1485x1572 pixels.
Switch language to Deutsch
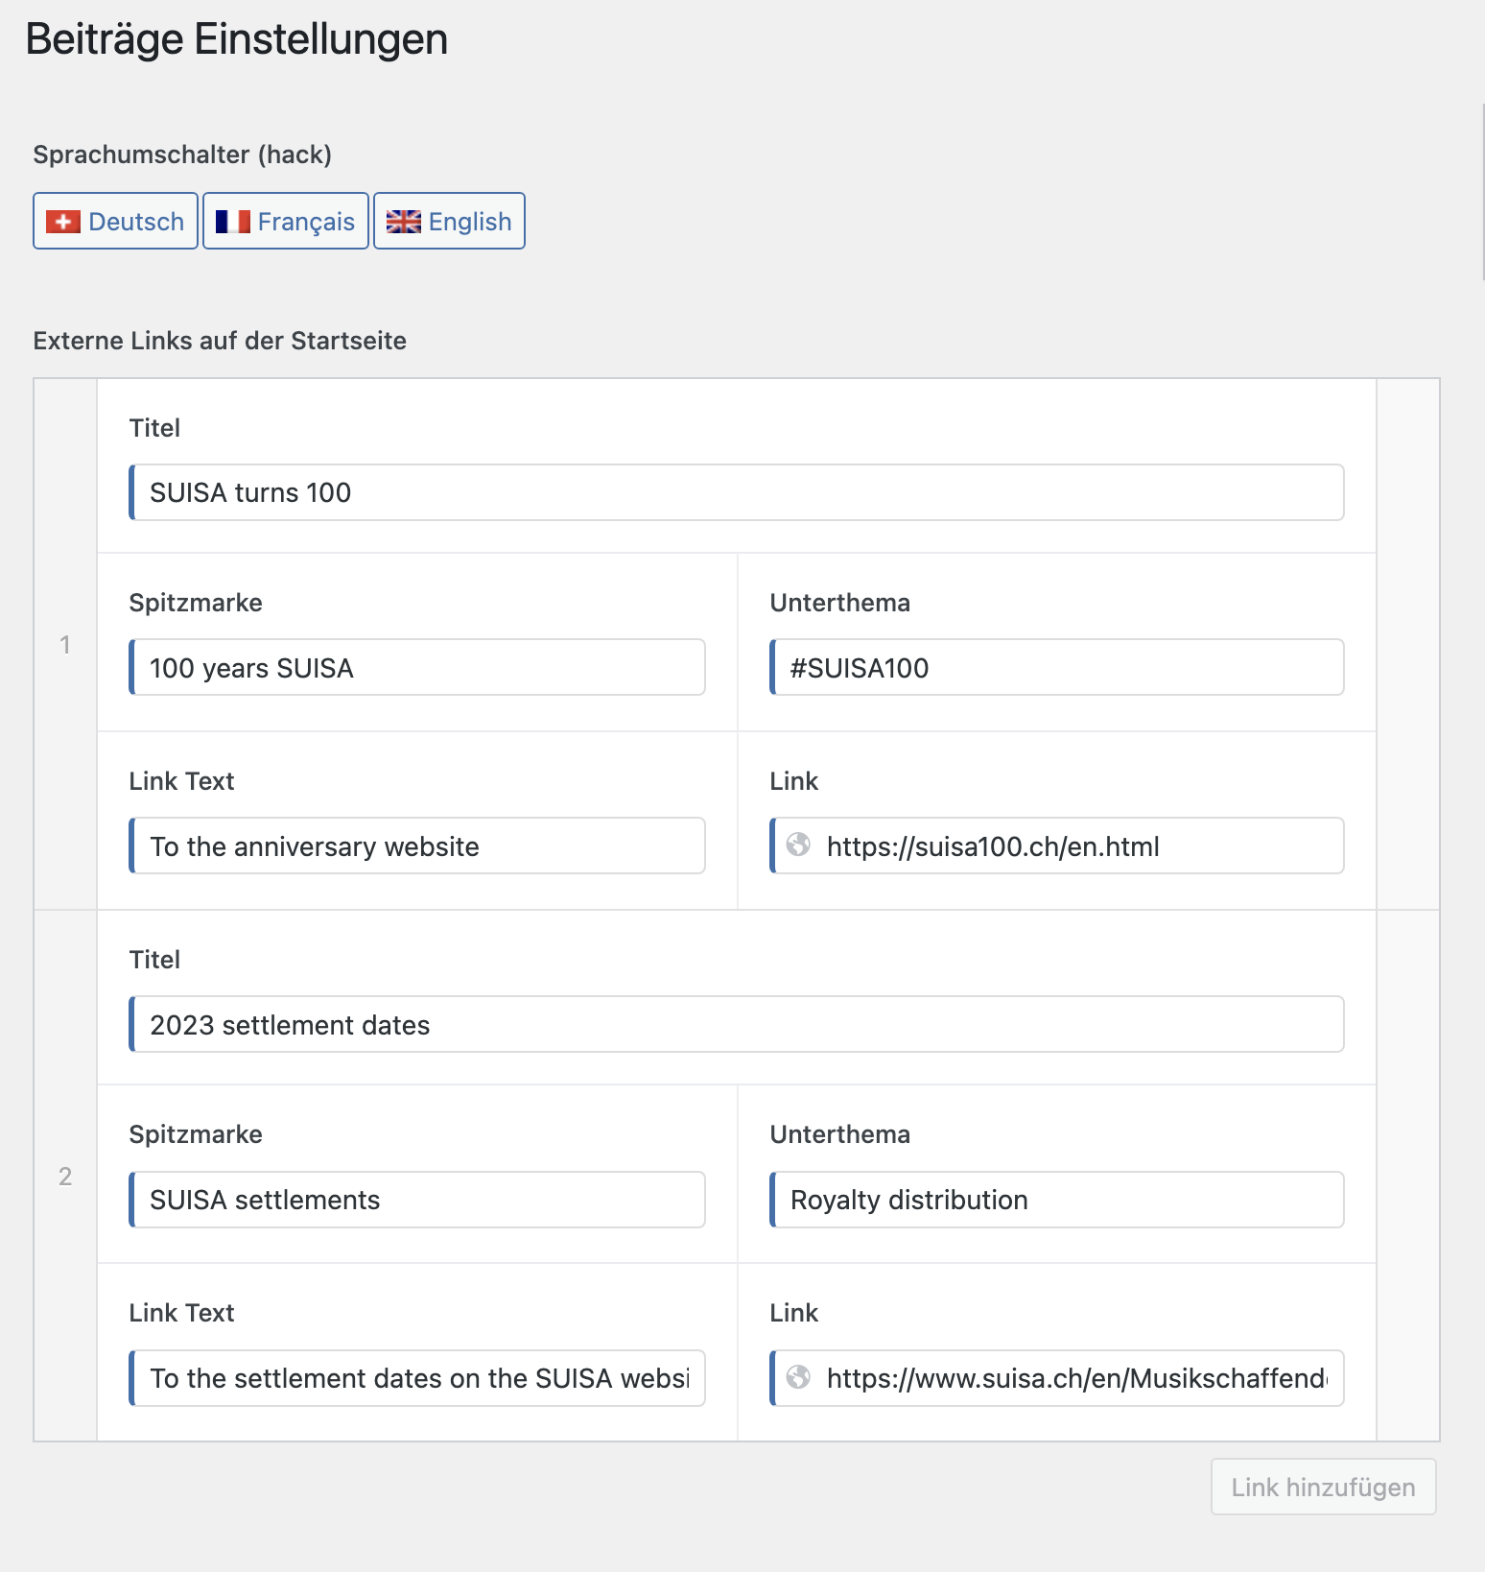[x=114, y=221]
